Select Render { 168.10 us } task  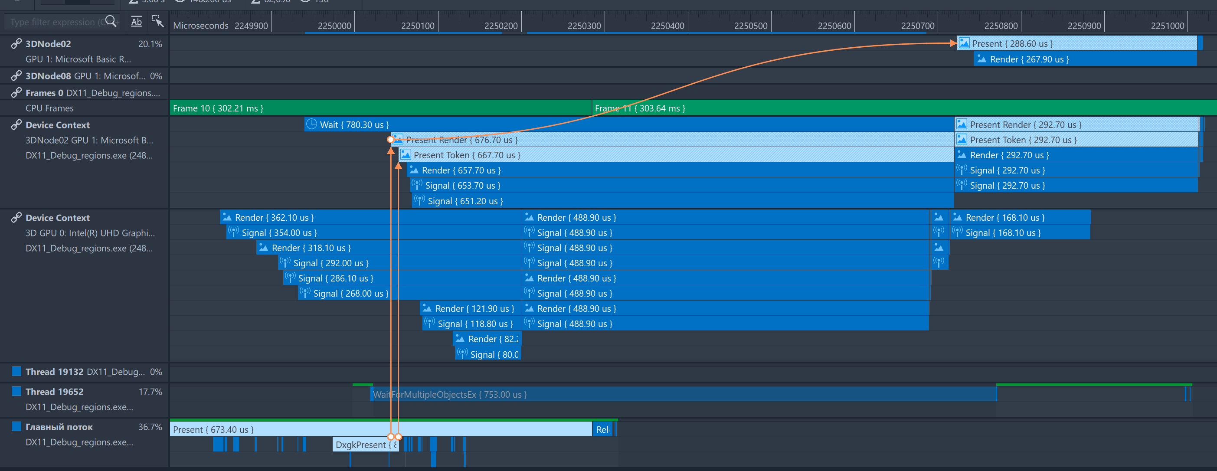[1020, 217]
